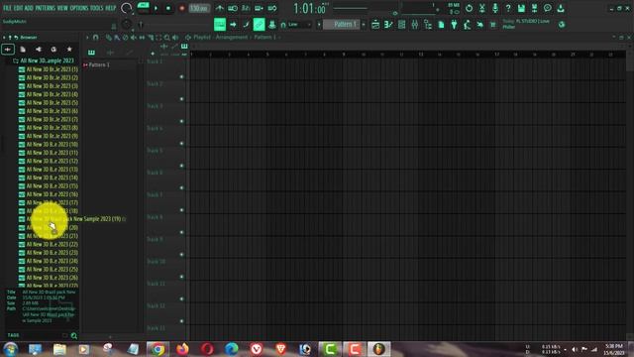Open the project picker icon
Viewport: 634px width, 357px height.
coord(441,25)
